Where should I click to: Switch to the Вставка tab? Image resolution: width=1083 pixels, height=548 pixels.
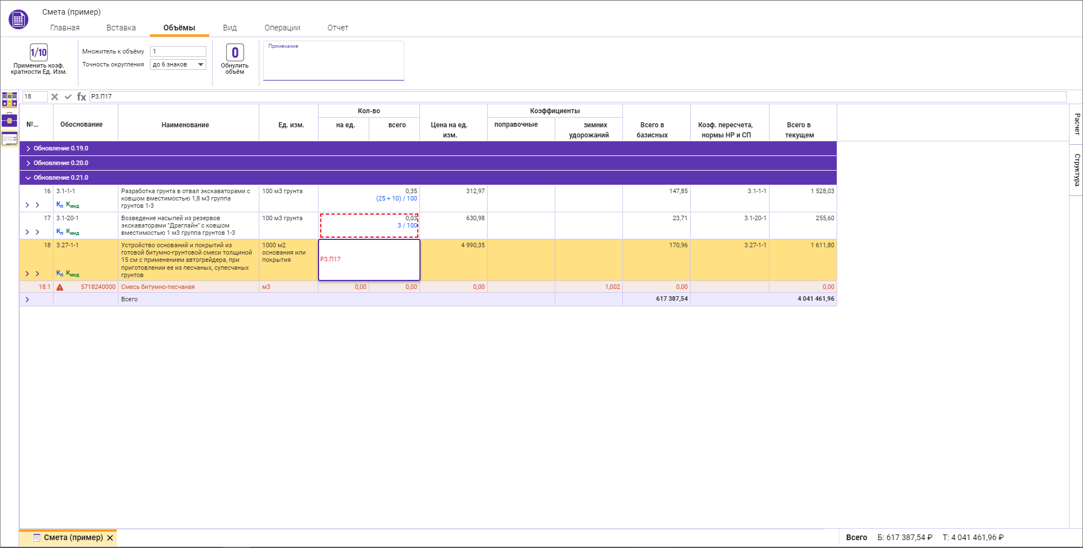click(121, 28)
